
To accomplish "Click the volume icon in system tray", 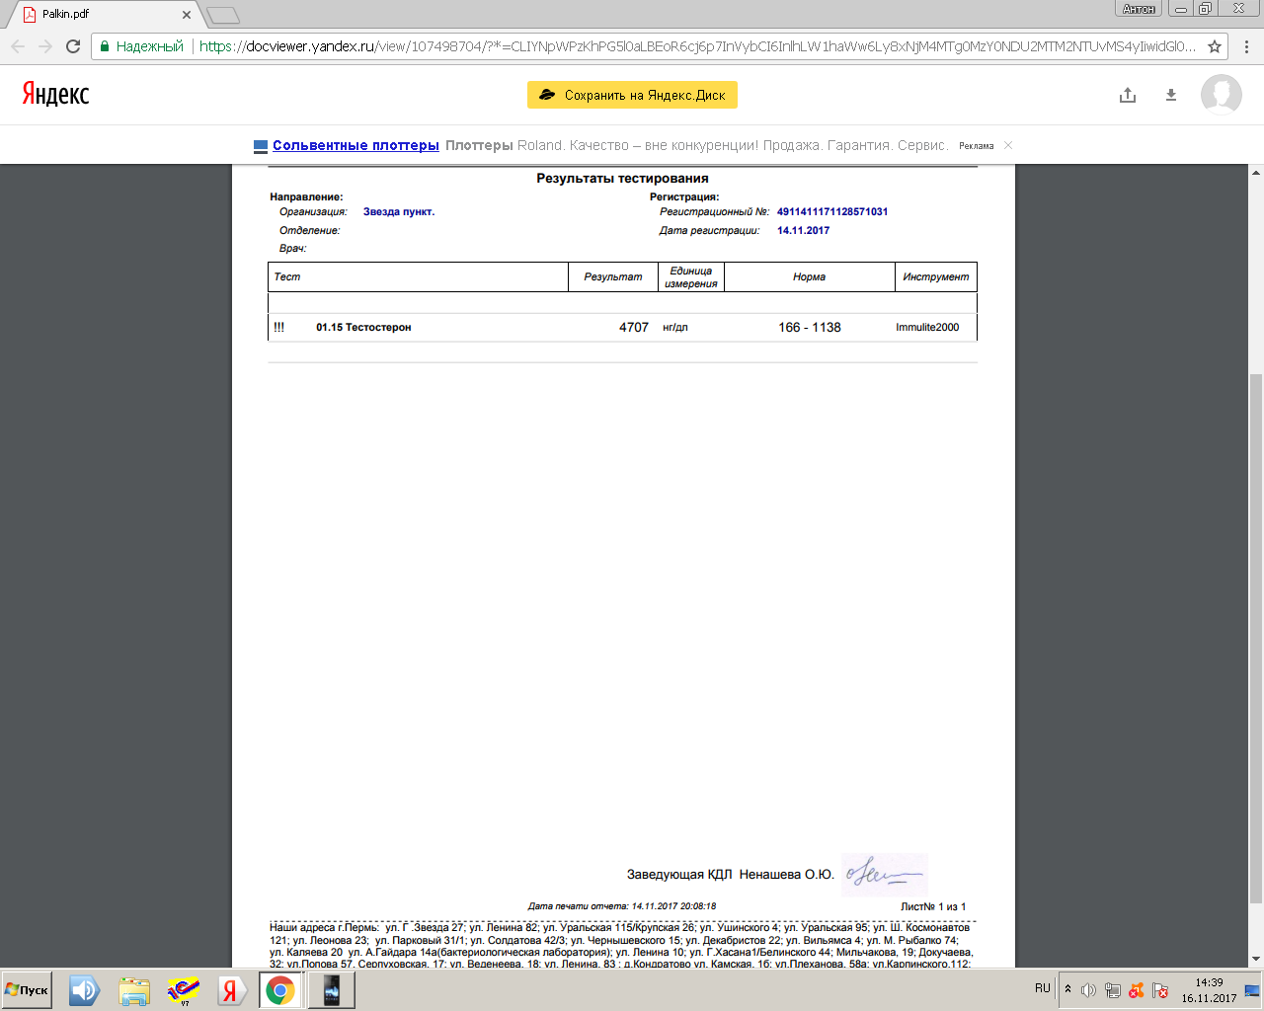I will click(x=1088, y=990).
